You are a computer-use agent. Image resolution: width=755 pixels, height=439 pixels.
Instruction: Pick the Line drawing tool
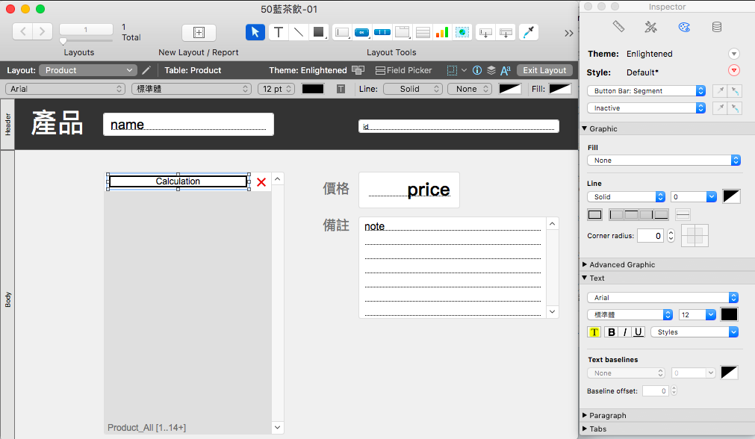coord(299,32)
